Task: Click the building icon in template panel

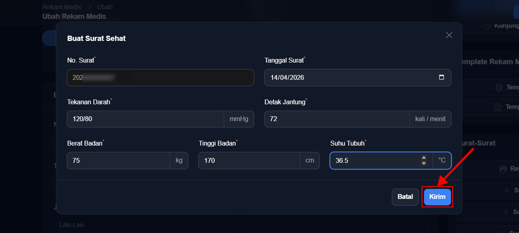Action: tap(498, 107)
